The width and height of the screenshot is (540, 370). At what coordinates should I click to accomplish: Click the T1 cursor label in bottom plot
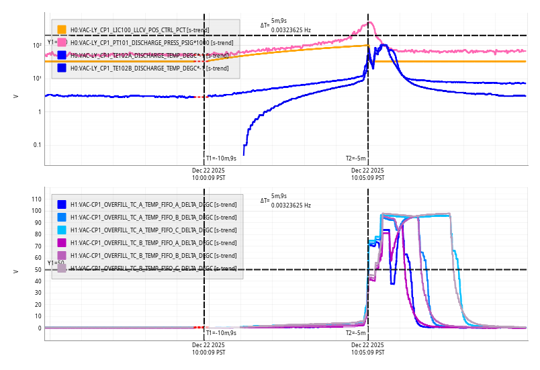[221, 333]
